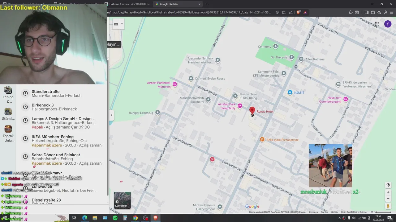Open the Katmanlar layers thumbnail
Screen dimensions: 396x222
(x=122, y=200)
